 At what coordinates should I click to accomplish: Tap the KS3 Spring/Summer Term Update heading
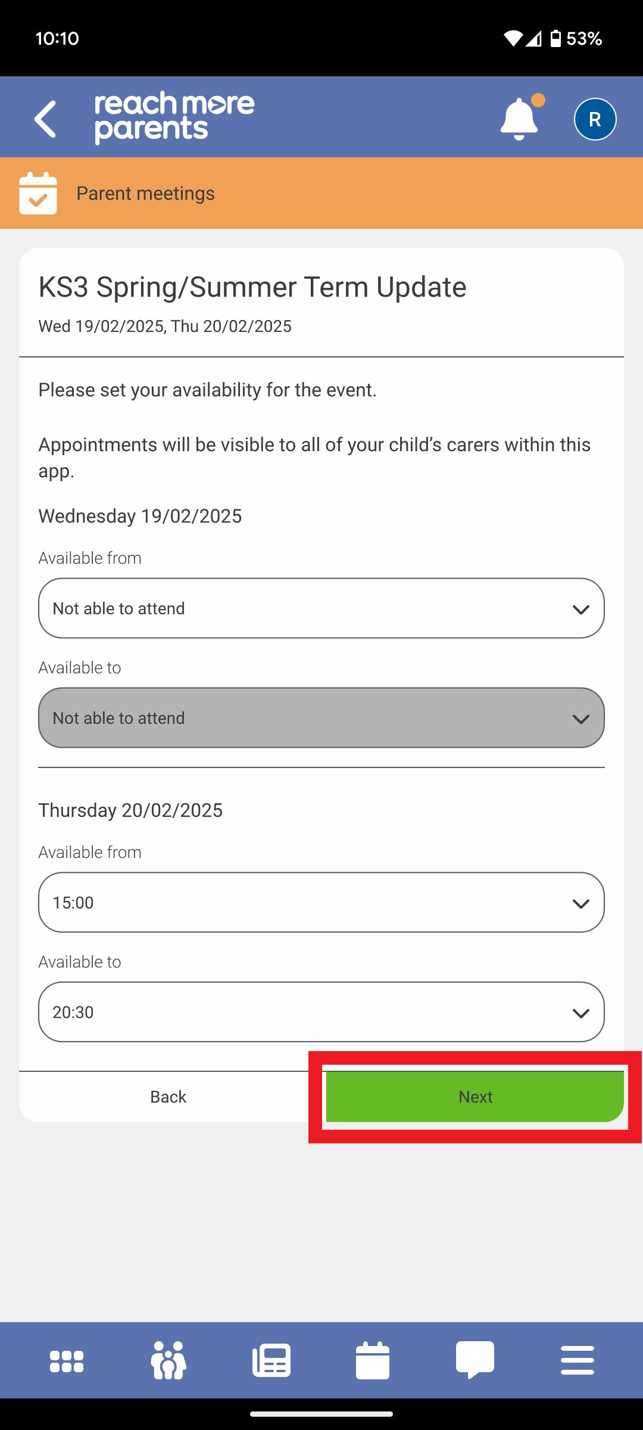coord(252,287)
